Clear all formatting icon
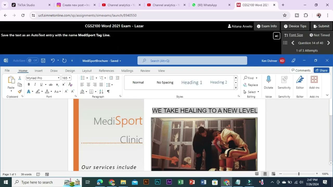 coord(70,85)
